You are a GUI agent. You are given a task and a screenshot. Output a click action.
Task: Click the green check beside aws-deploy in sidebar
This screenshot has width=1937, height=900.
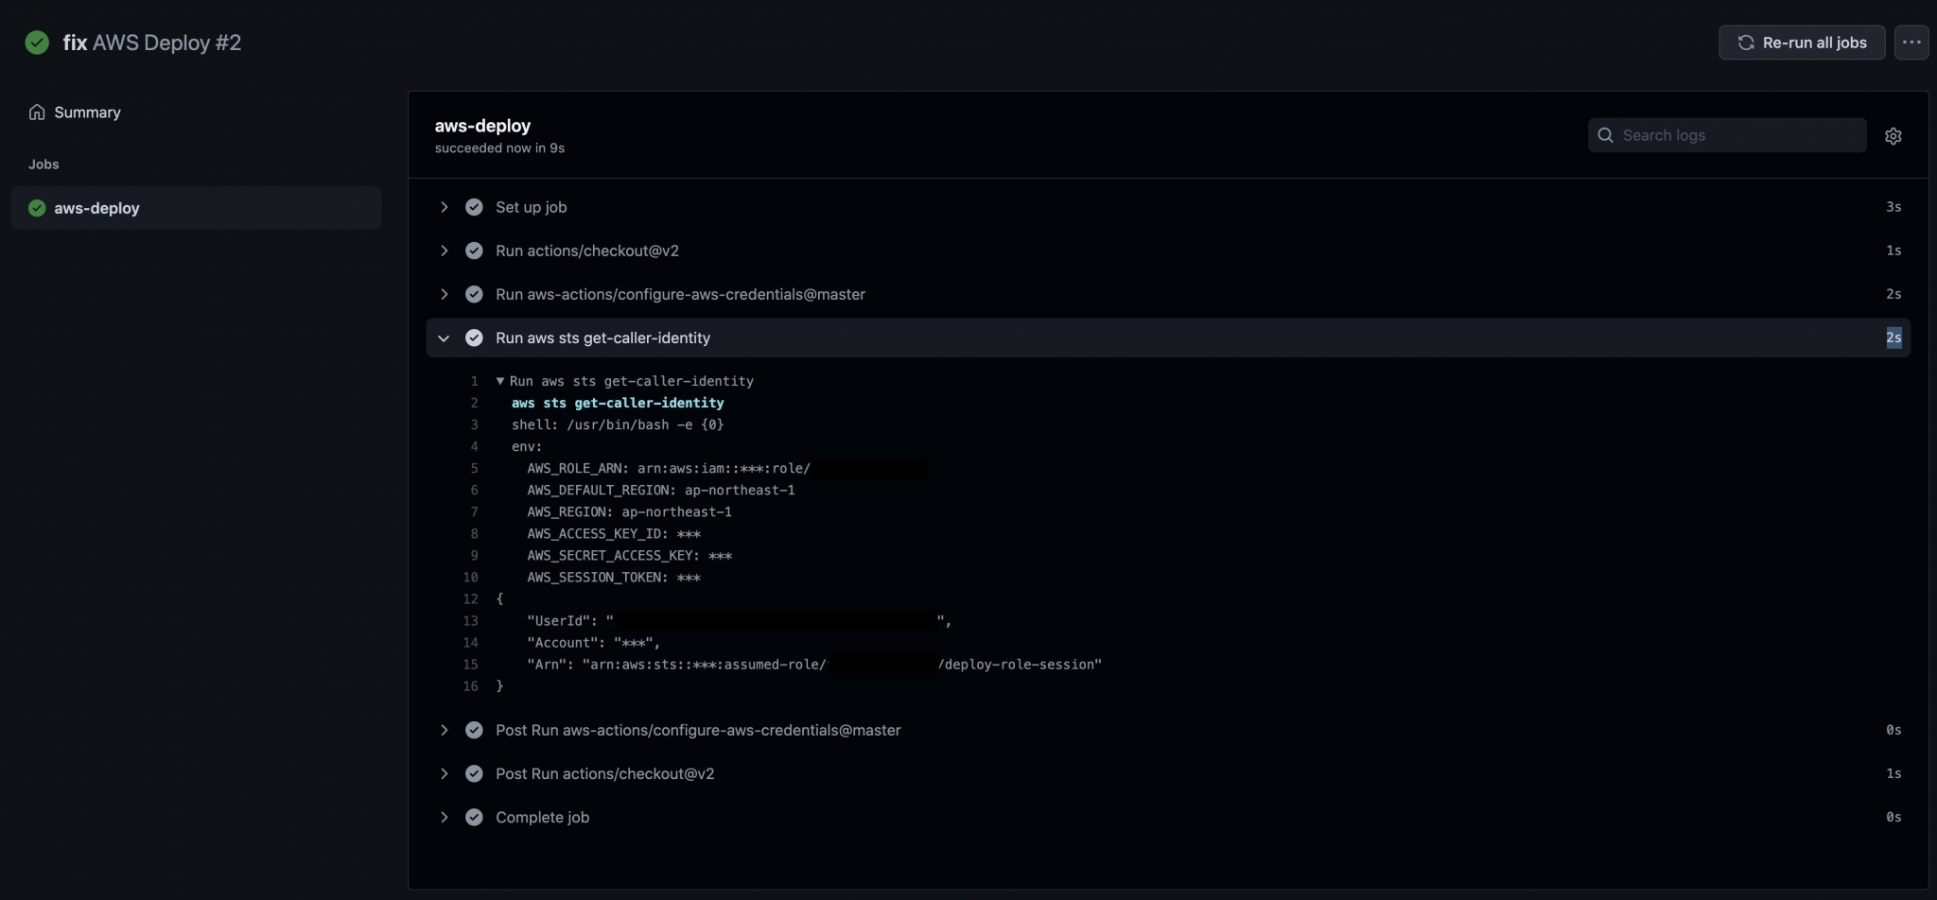tap(36, 208)
